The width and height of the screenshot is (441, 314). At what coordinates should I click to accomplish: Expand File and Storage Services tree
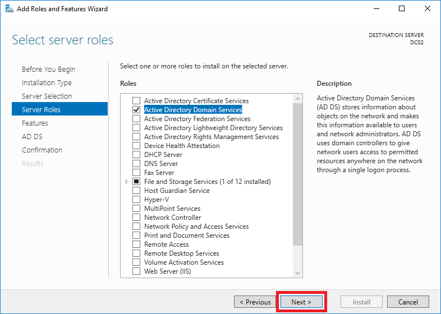pyautogui.click(x=127, y=182)
